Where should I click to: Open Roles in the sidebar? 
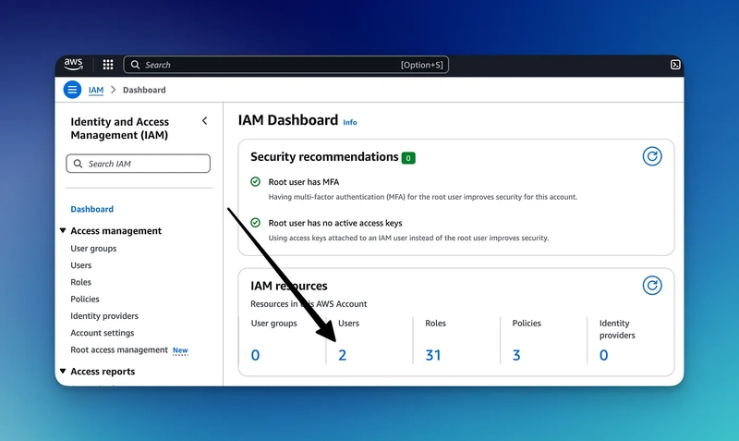click(x=80, y=282)
